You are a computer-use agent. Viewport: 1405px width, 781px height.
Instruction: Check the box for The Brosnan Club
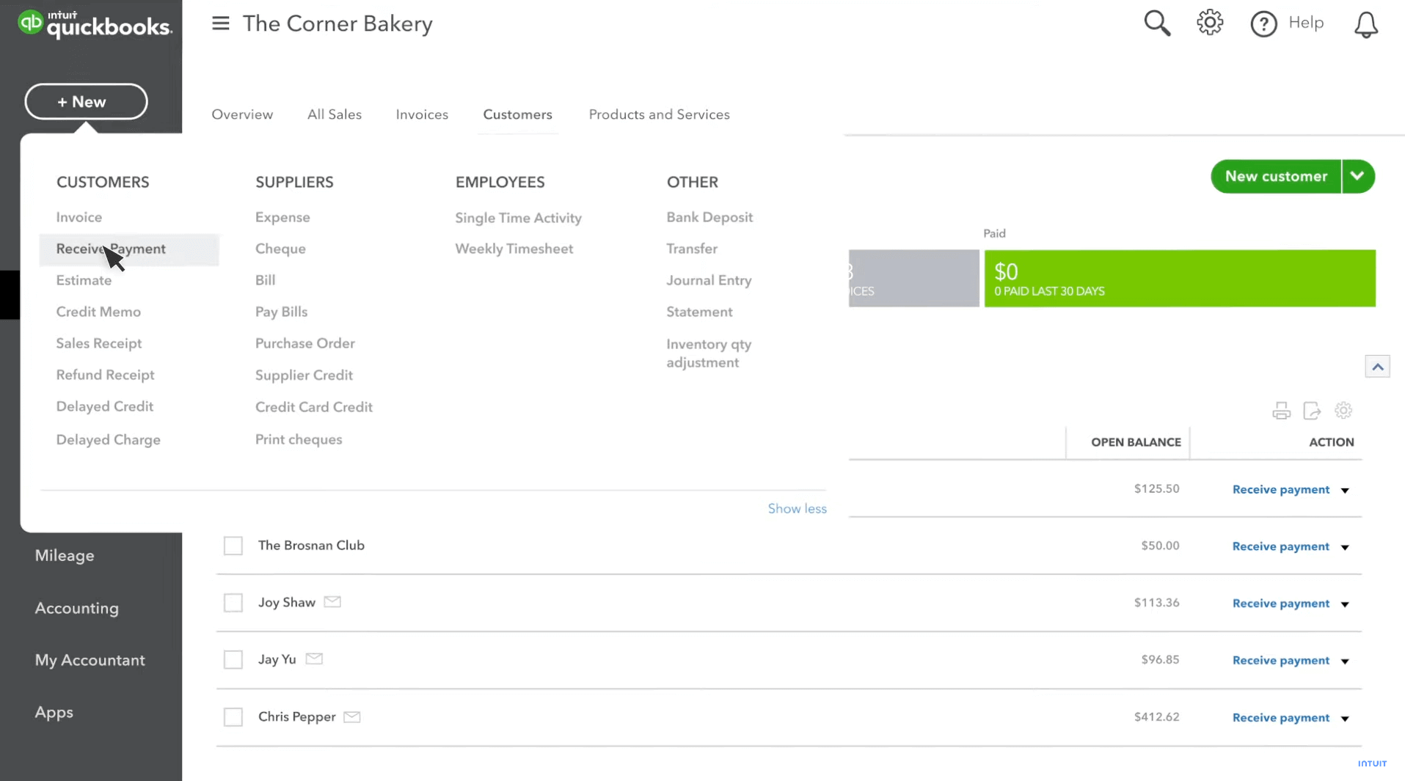(233, 546)
